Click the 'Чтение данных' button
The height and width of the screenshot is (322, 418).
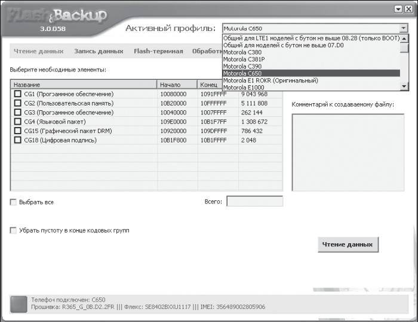coord(348,244)
